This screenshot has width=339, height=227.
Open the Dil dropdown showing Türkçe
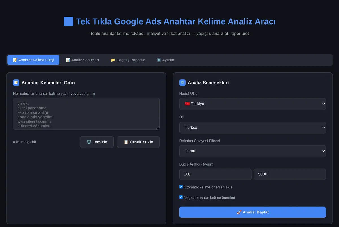point(253,127)
